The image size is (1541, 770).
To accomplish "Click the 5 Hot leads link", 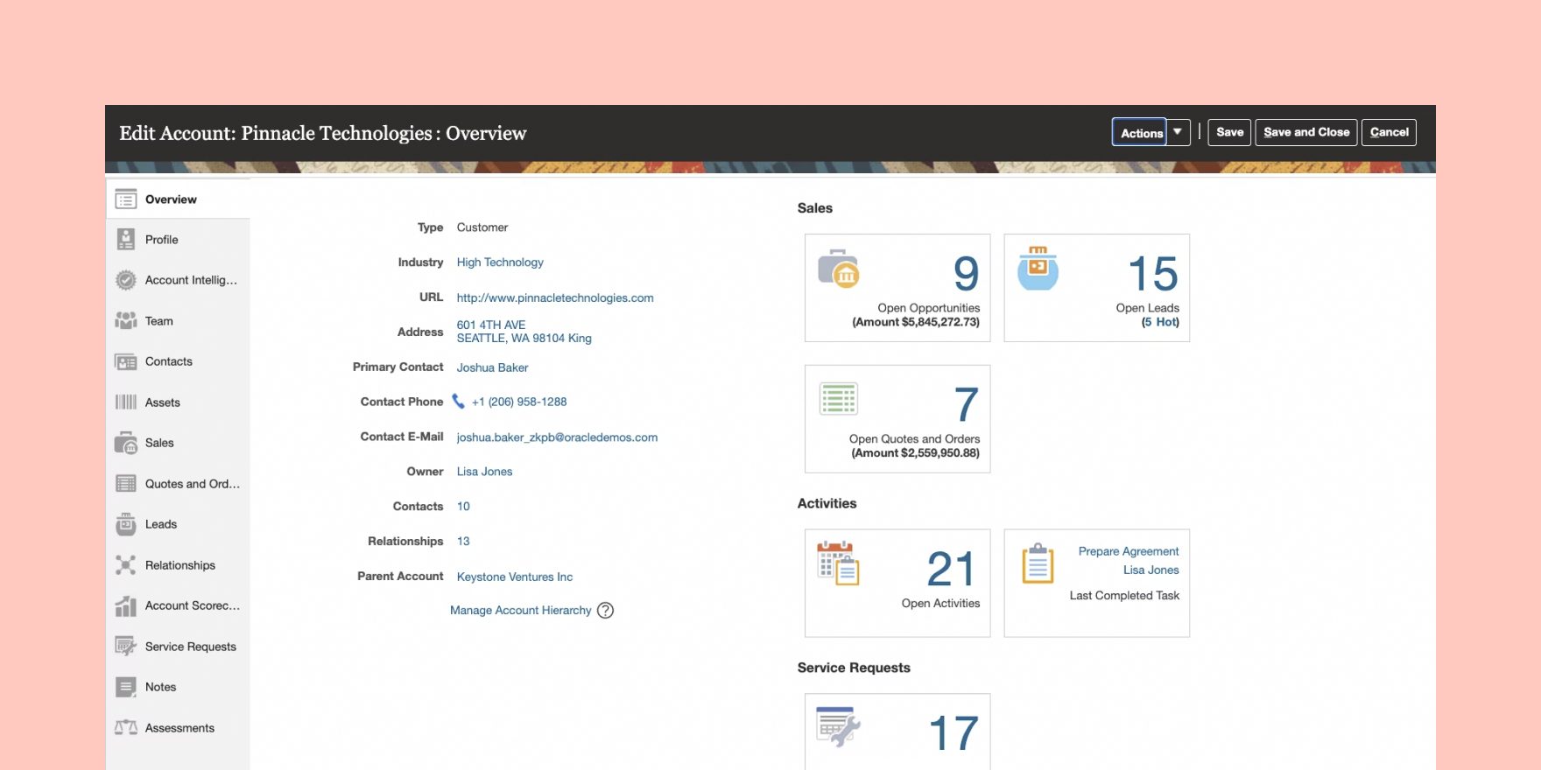I will point(1161,322).
